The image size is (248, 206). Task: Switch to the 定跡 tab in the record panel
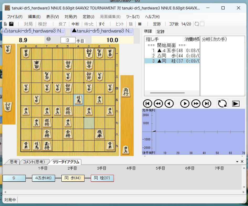pos(160,32)
